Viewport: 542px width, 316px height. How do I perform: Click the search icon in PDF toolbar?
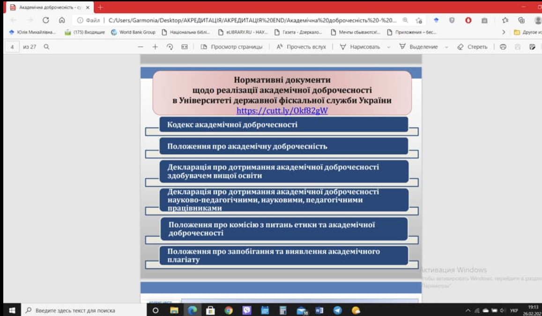tap(46, 47)
